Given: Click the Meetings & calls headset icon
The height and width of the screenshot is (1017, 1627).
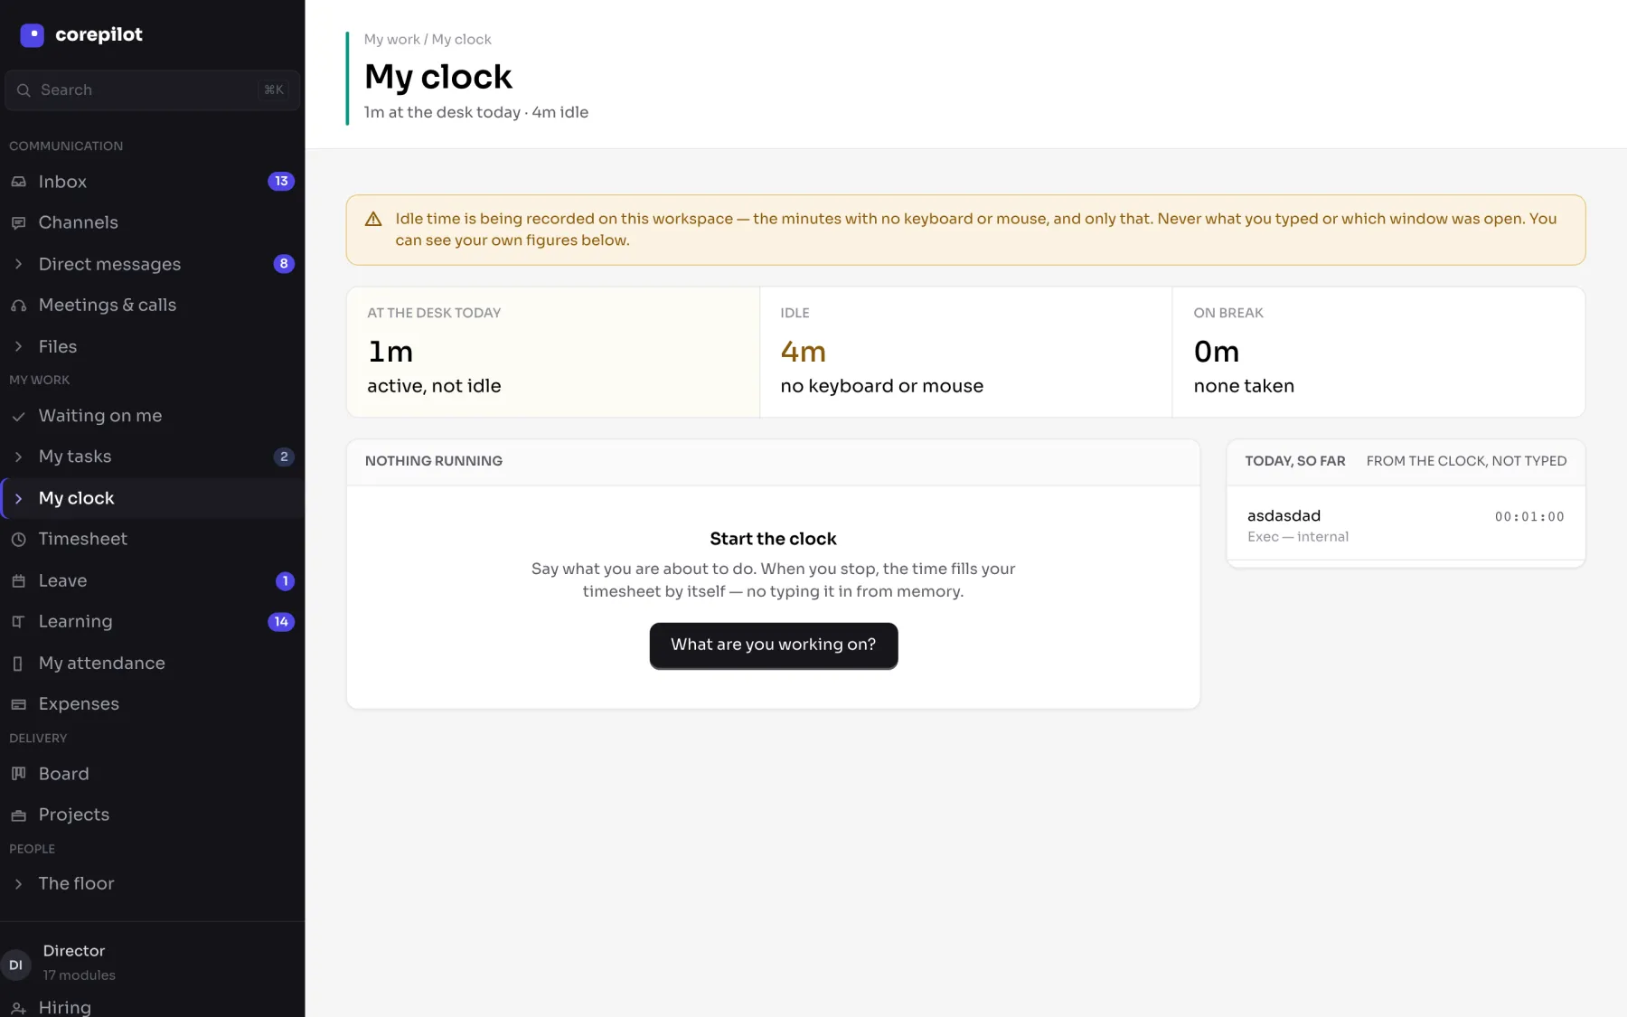Looking at the screenshot, I should coord(18,306).
